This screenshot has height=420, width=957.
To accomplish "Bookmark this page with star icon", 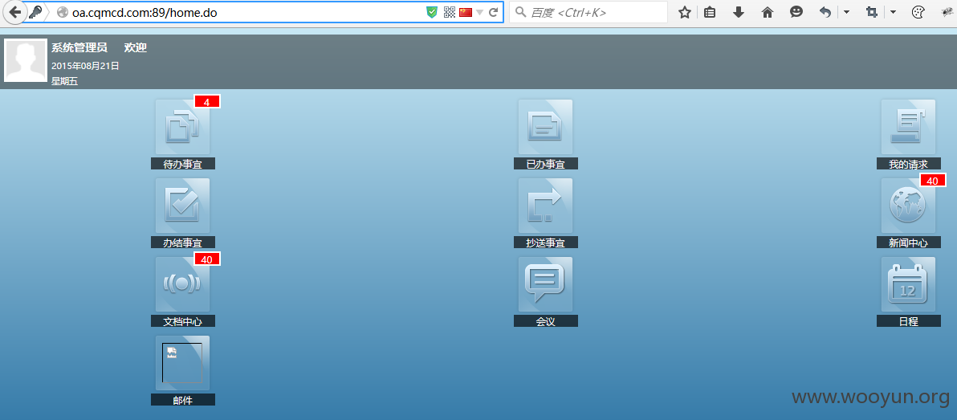I will 685,12.
